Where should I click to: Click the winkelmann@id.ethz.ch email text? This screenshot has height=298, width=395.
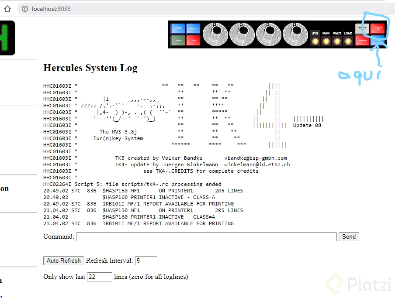click(257, 164)
